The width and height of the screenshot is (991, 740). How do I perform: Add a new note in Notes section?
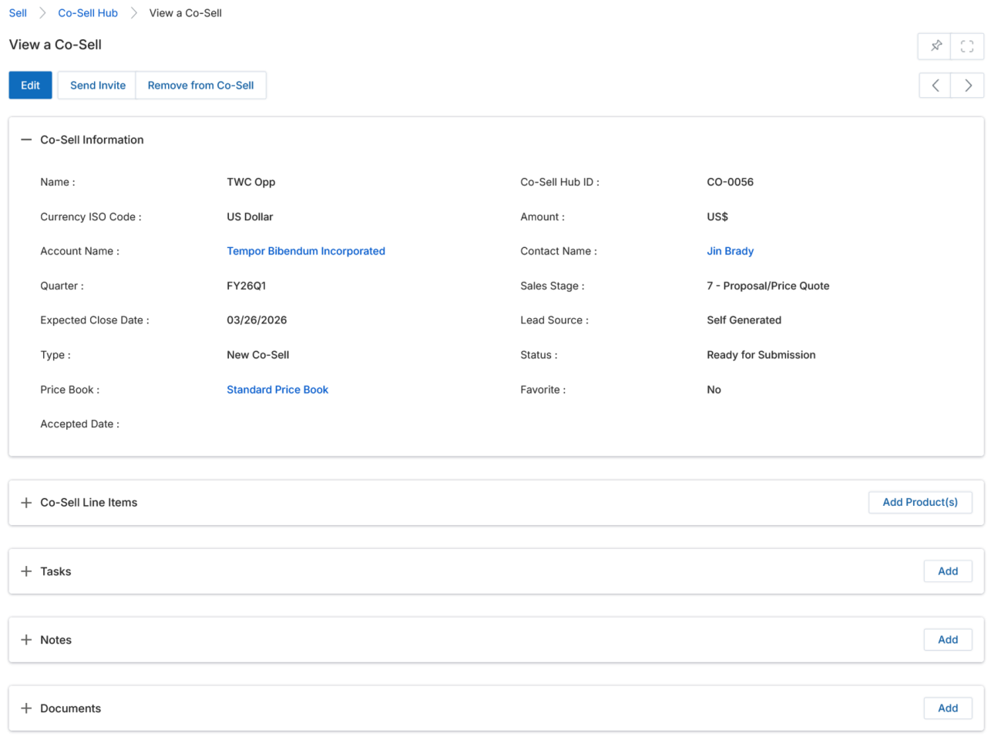948,640
